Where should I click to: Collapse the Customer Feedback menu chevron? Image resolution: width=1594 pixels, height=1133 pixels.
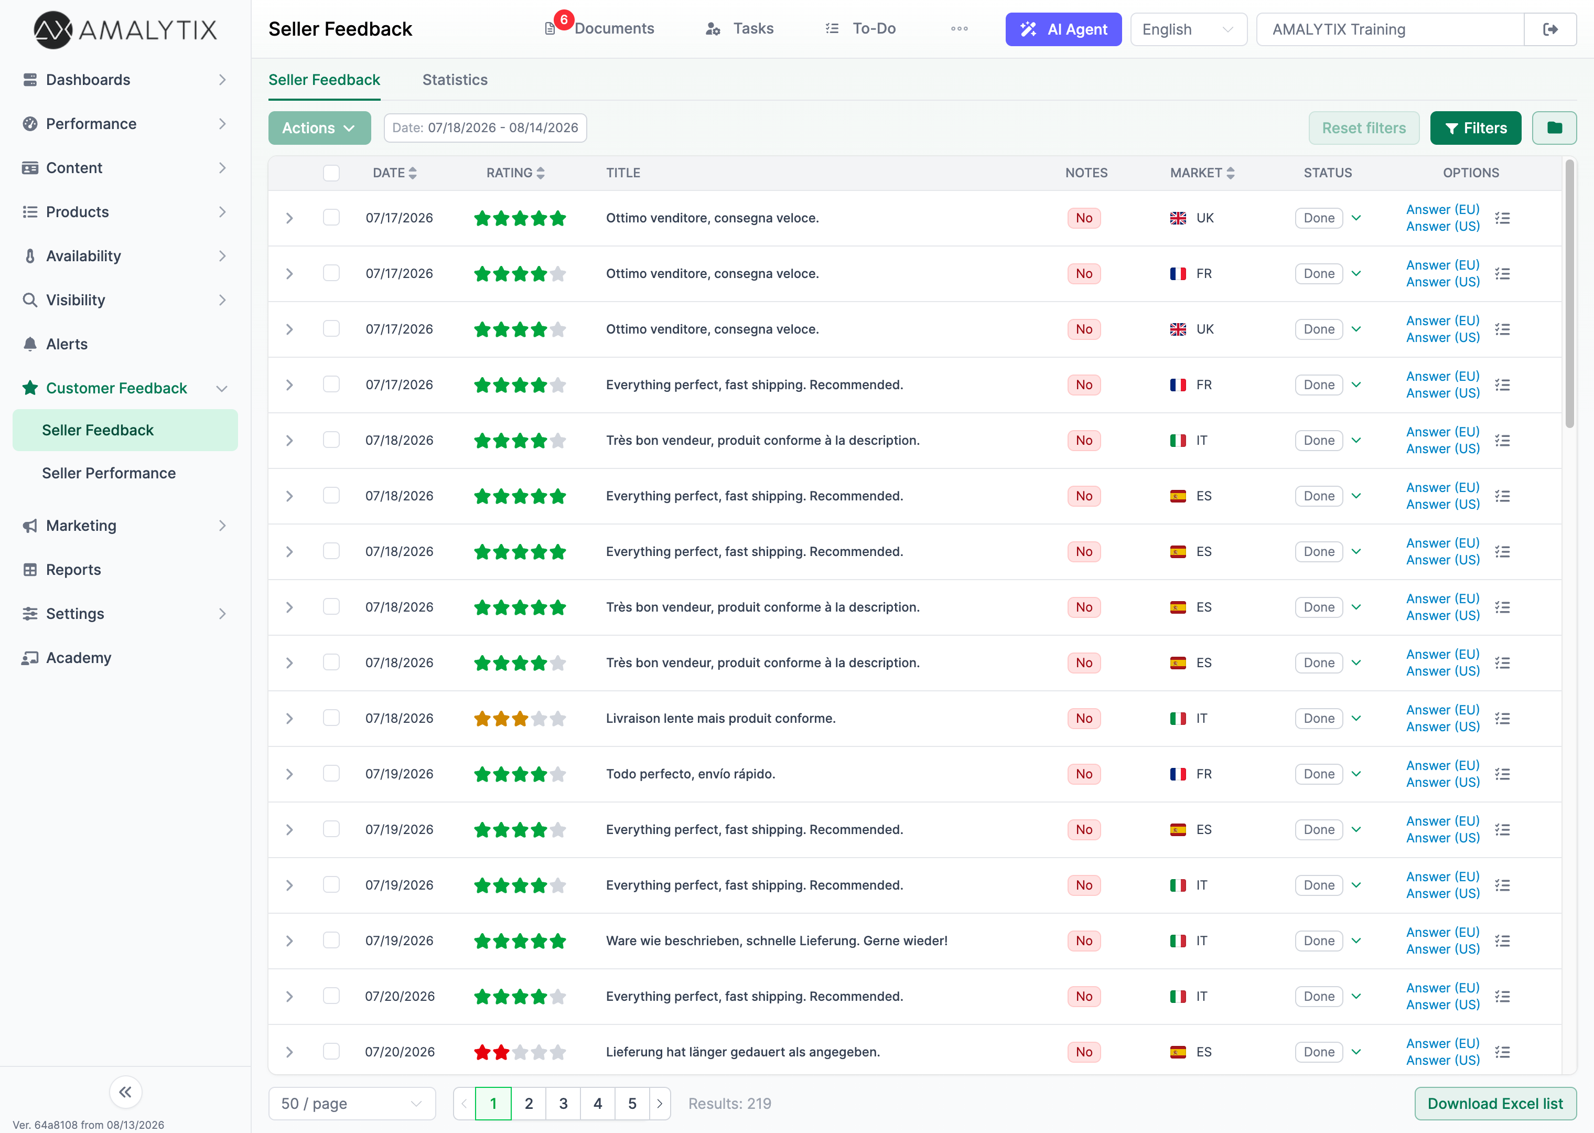pos(222,388)
